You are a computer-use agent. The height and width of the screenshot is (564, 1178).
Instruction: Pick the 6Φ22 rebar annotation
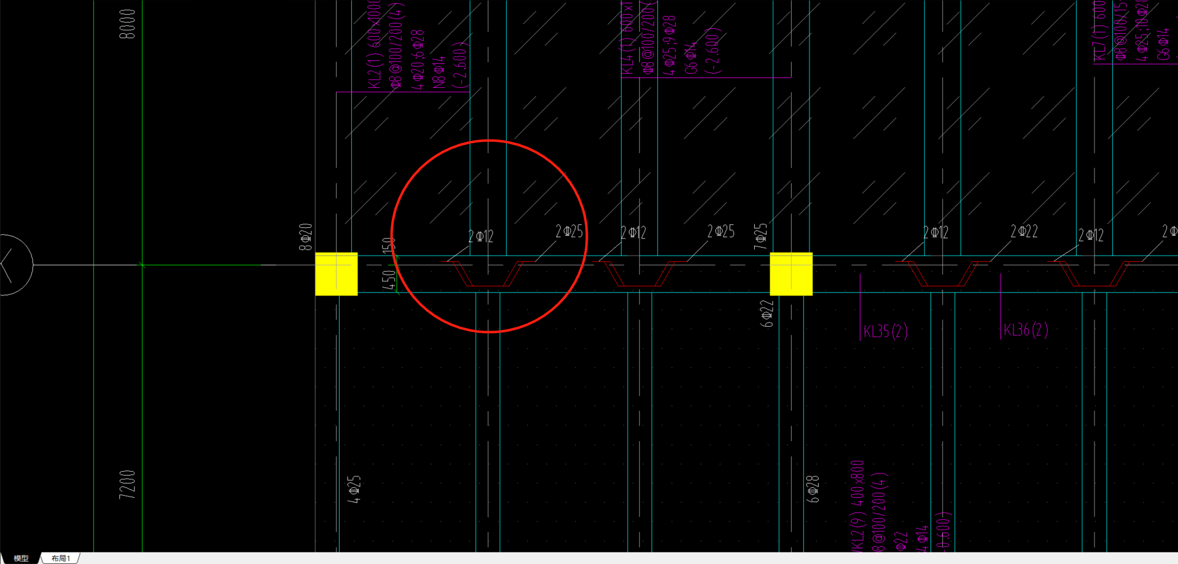(766, 313)
